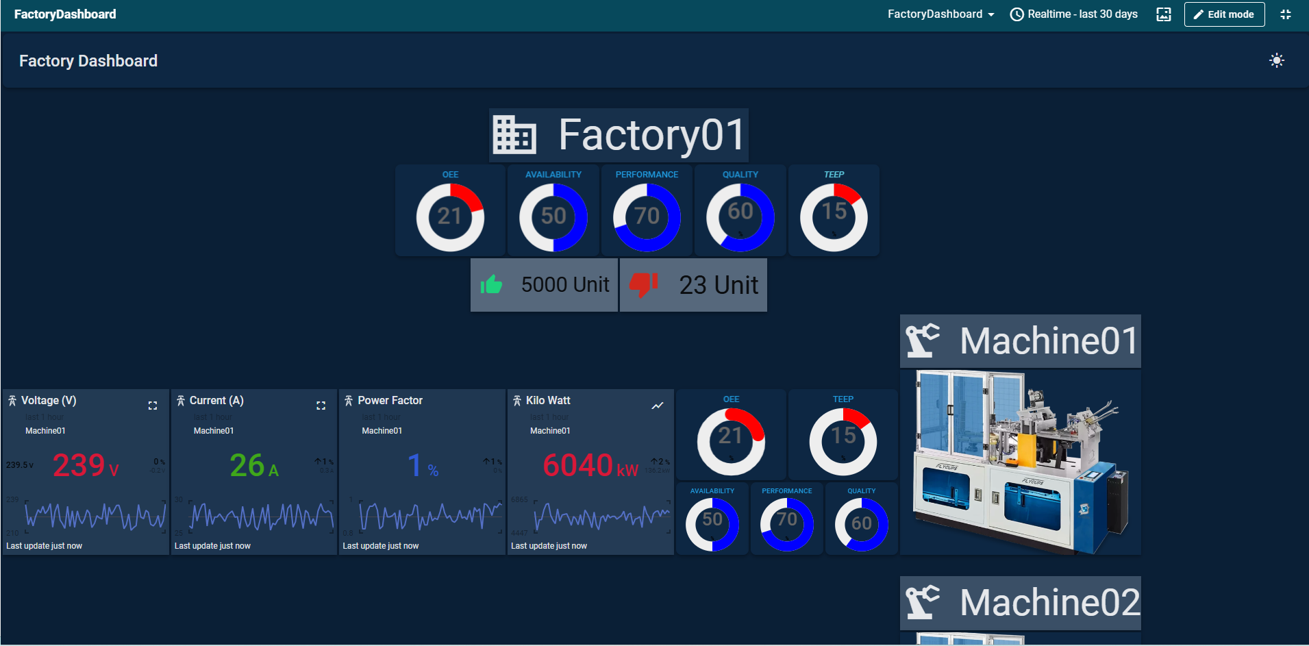Open the FactoryDashboard dropdown in header
Image resolution: width=1309 pixels, height=646 pixels.
tap(940, 14)
